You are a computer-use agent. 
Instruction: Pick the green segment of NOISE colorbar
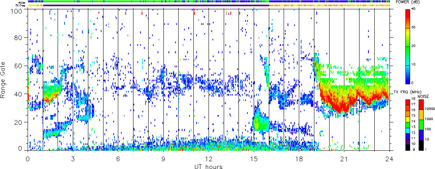[421, 125]
